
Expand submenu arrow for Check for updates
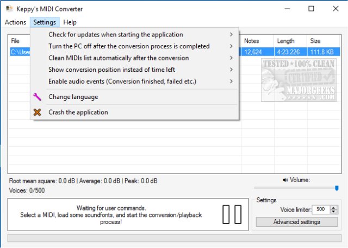[x=231, y=34]
